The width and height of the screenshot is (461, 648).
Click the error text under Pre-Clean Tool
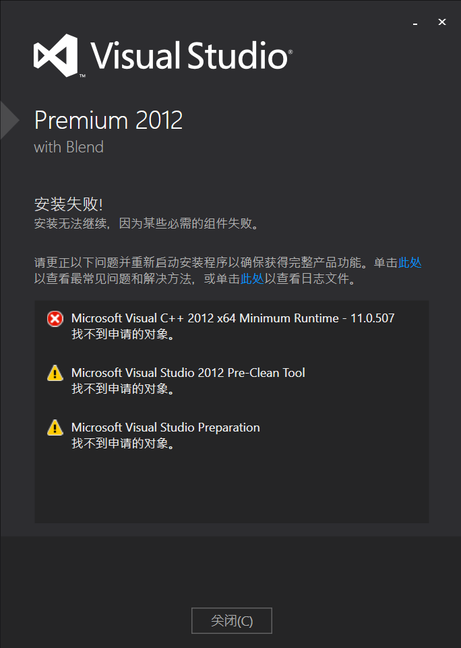coord(123,388)
